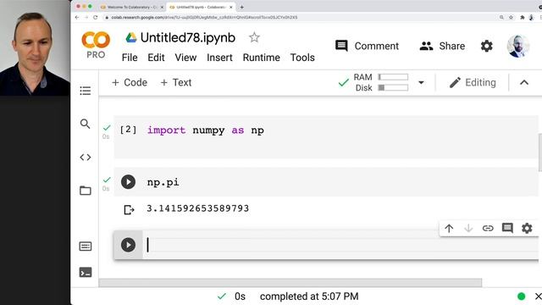Rename the notebook title Untitled78.ipynb
The image size is (542, 305).
click(188, 37)
